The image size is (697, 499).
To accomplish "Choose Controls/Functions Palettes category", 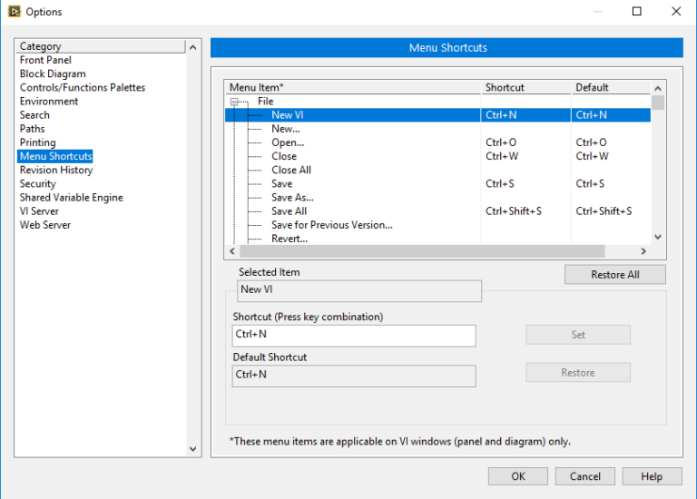I will [x=83, y=87].
